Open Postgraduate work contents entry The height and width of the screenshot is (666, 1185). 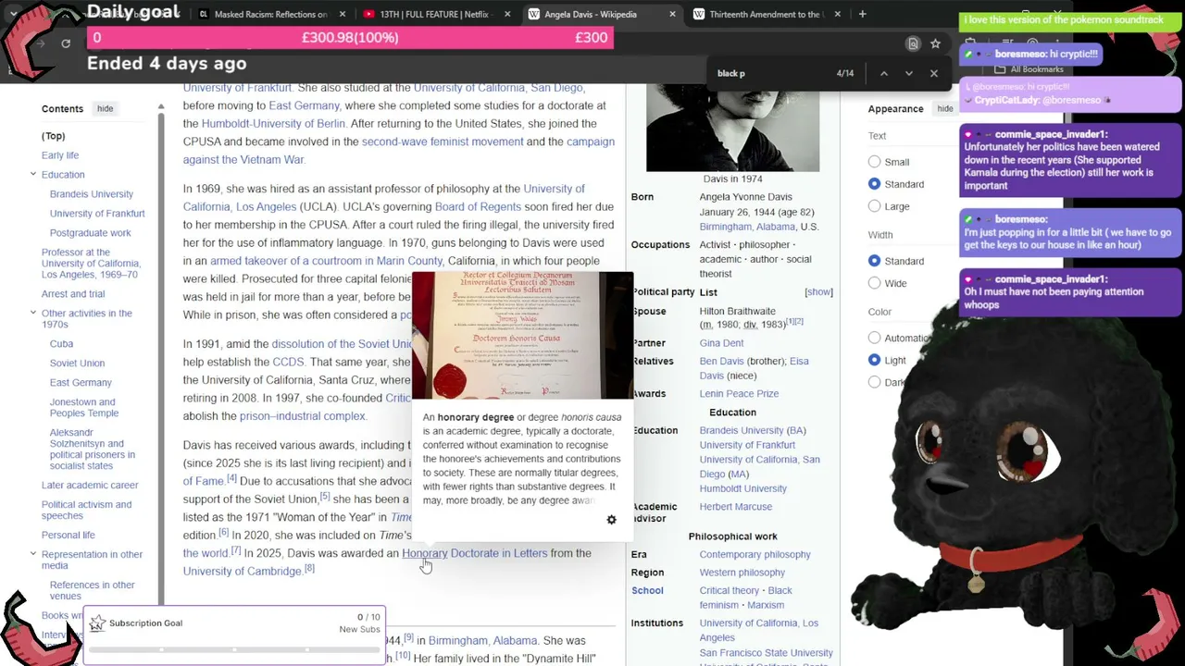(91, 233)
